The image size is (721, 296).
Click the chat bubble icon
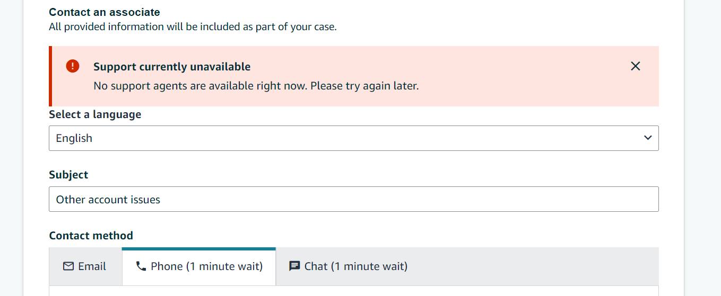click(x=294, y=266)
